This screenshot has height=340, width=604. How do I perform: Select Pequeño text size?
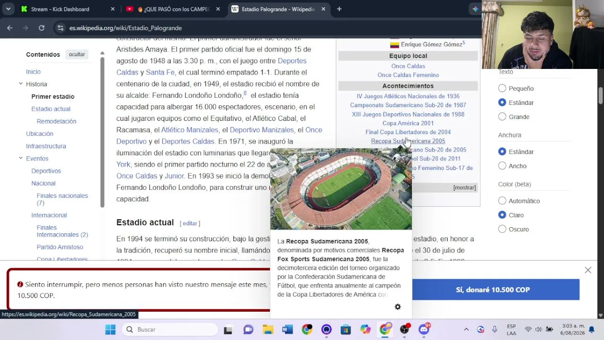pyautogui.click(x=502, y=88)
